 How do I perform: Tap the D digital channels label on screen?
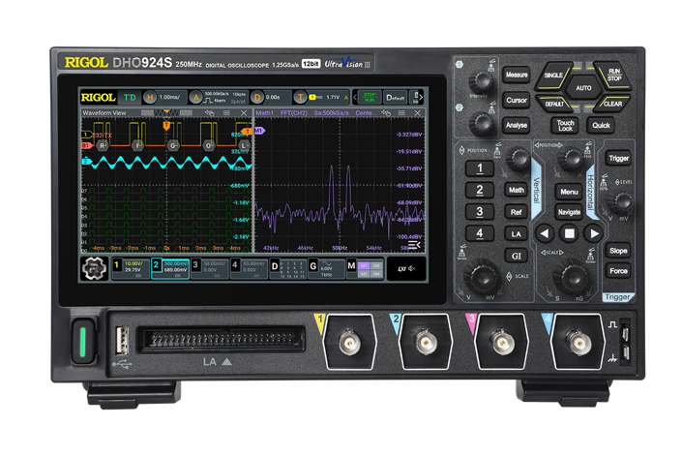pyautogui.click(x=275, y=265)
